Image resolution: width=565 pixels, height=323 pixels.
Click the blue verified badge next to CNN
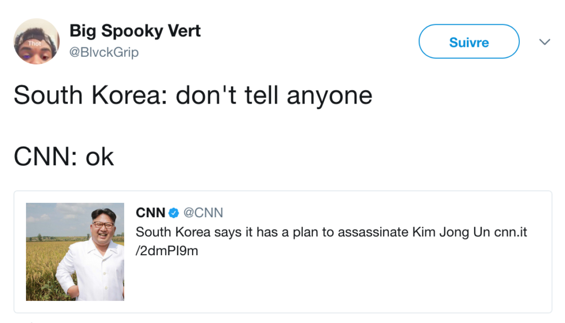(x=174, y=213)
